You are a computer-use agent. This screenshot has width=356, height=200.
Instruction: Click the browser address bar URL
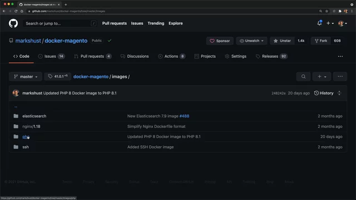(68, 11)
